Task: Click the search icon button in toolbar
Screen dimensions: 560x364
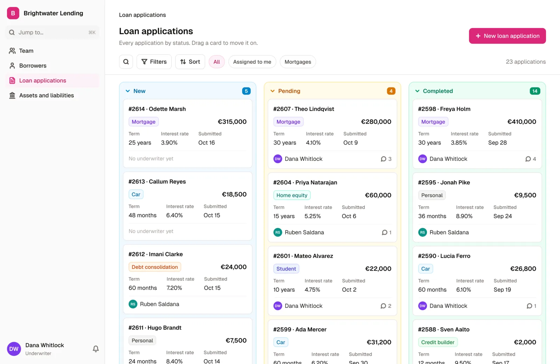Action: (x=126, y=62)
